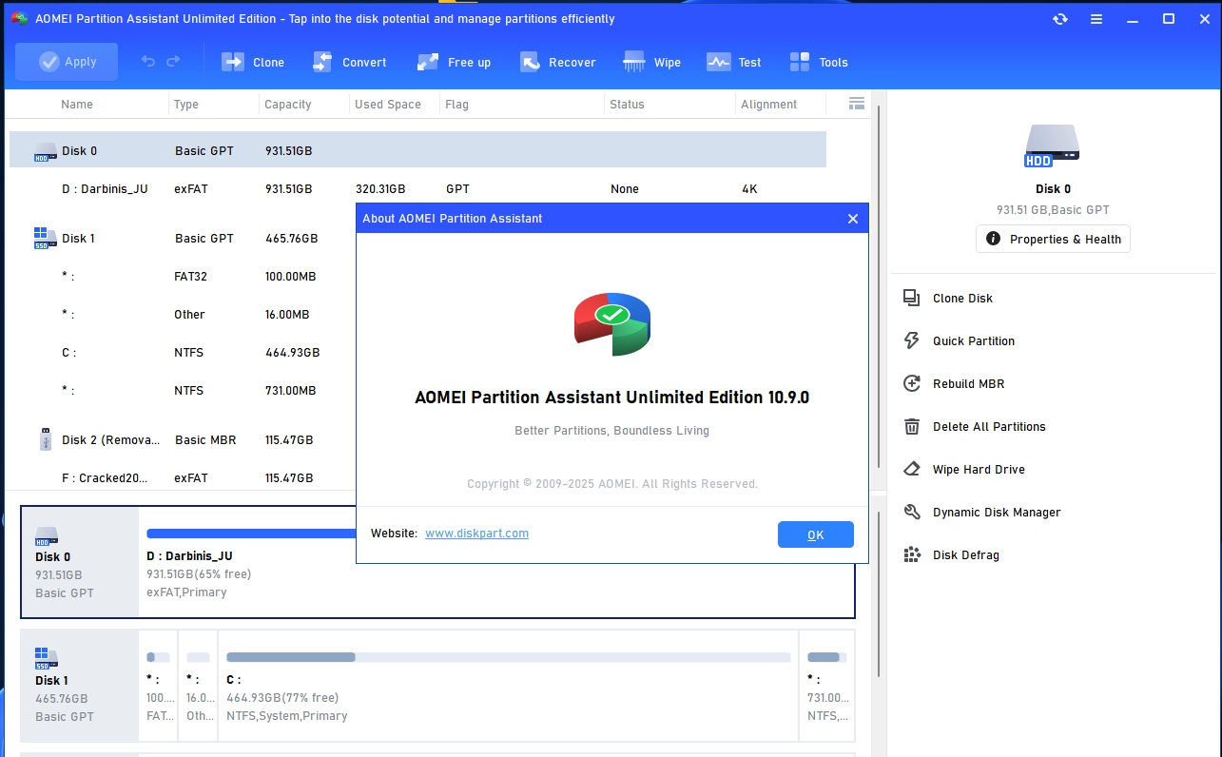1222x757 pixels.
Task: Click the Used Space column header
Action: click(388, 105)
